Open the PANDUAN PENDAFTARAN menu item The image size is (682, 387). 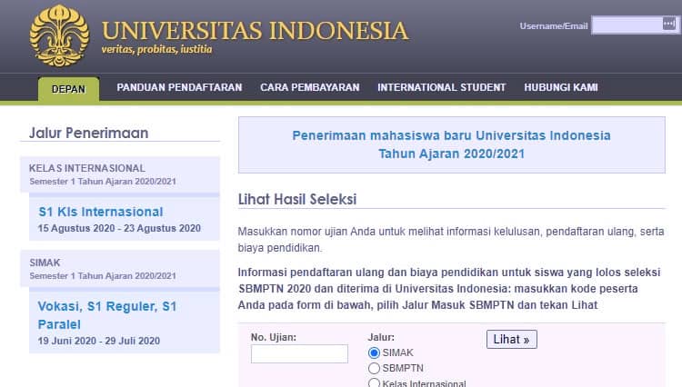tap(179, 87)
